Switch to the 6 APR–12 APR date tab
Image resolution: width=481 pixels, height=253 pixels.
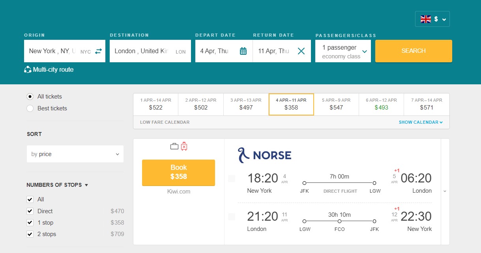click(381, 104)
